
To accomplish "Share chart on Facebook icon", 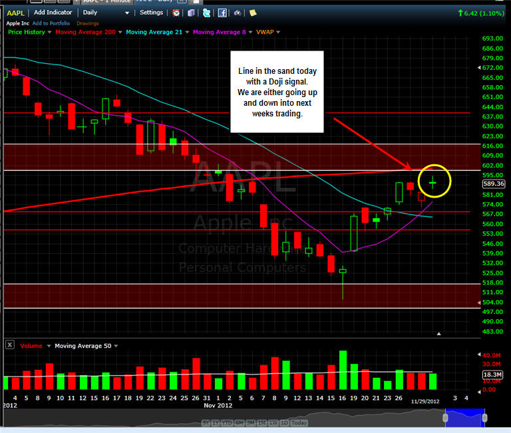I will click(x=222, y=13).
